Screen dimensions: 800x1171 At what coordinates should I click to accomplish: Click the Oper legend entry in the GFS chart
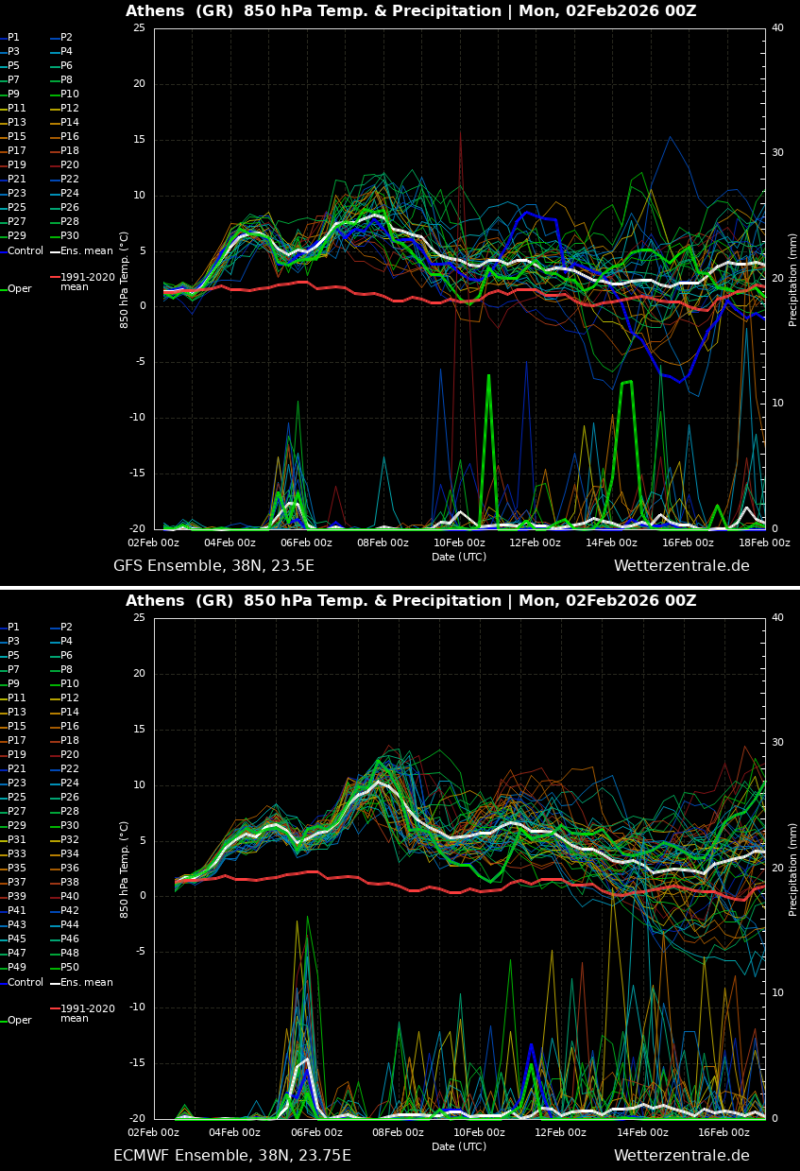19,289
